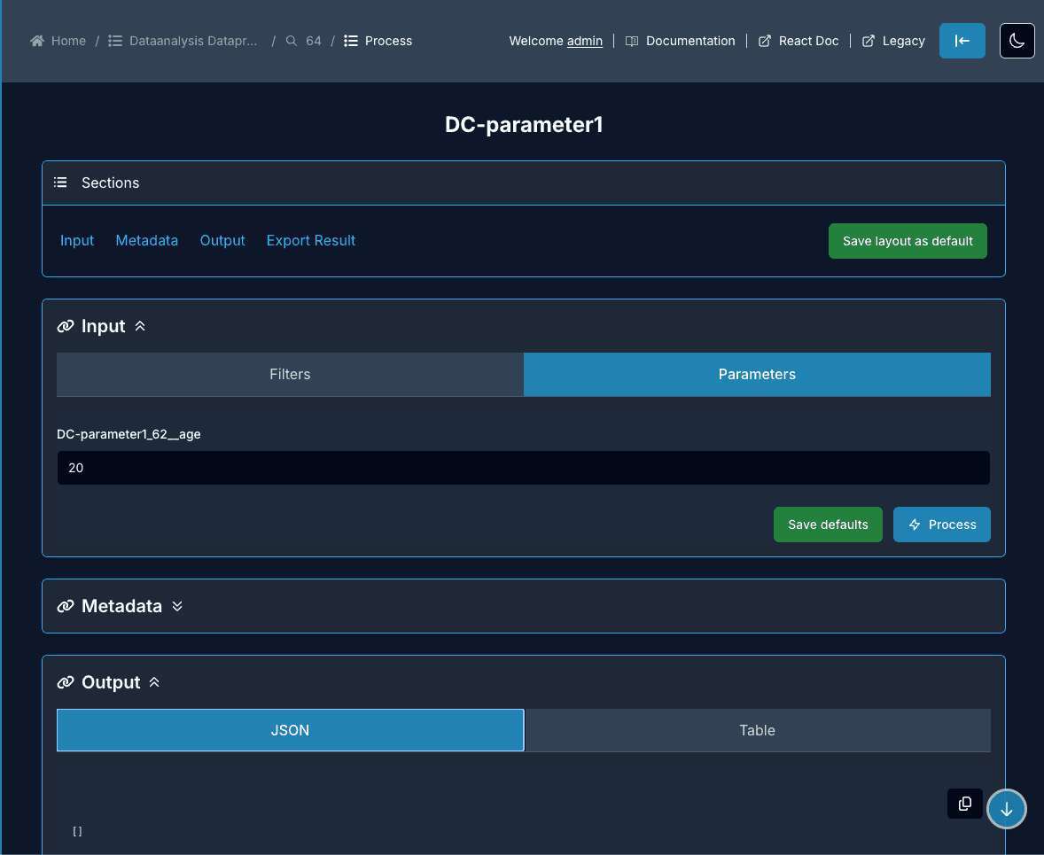Open the React Doc link

808,41
